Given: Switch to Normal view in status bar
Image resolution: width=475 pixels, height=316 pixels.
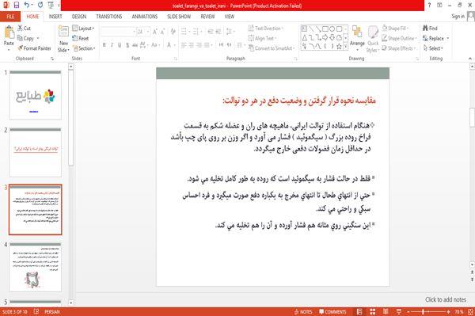Looking at the screenshot, I should pos(359,311).
